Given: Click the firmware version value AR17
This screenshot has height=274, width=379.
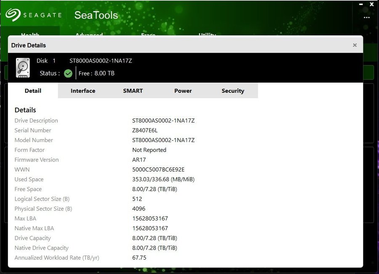Looking at the screenshot, I should coord(139,160).
